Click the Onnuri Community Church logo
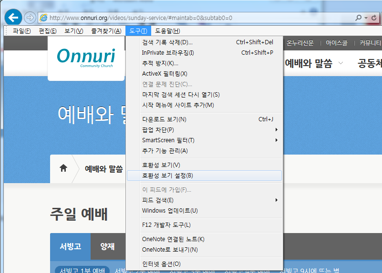Viewport: 382px width, 273px height. 86,58
